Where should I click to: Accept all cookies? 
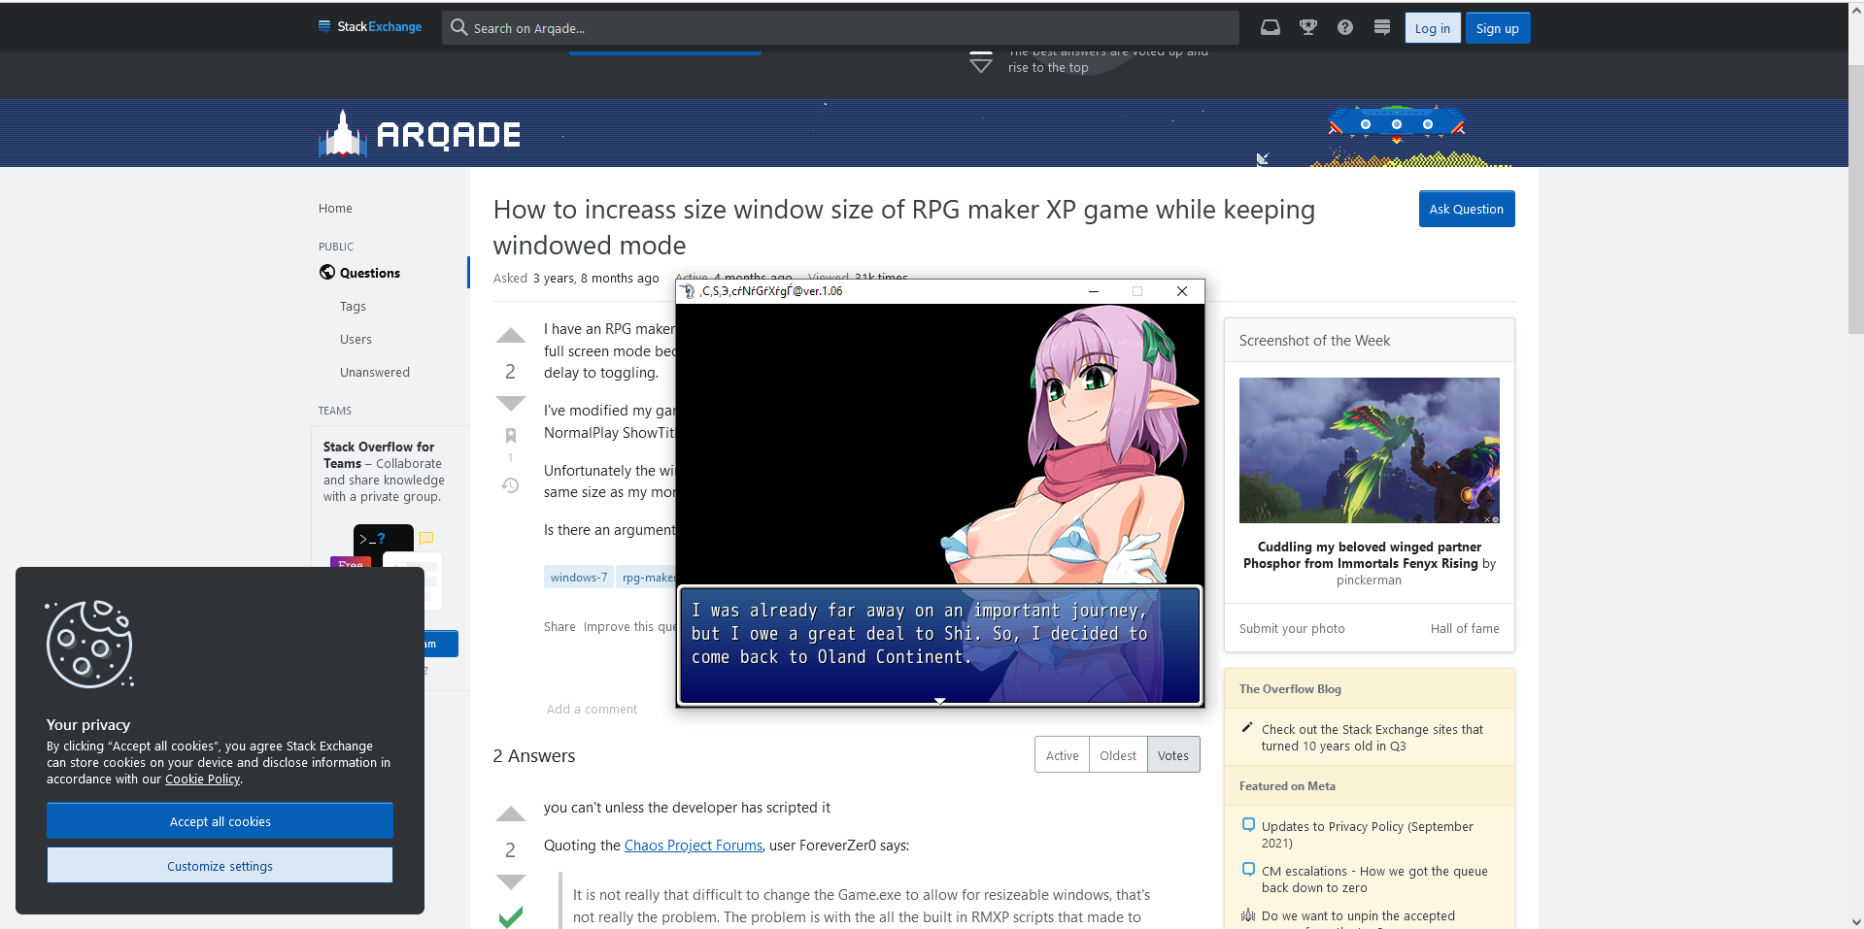[220, 821]
